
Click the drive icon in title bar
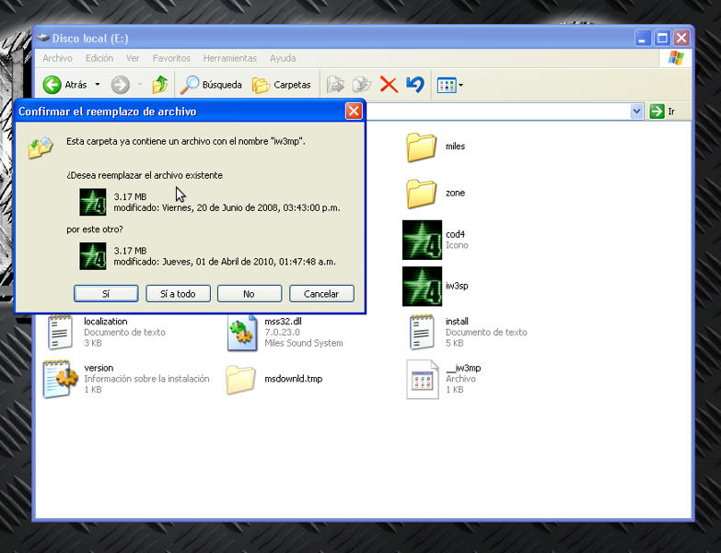[x=42, y=38]
